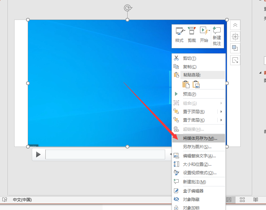Screen dimensions: 266x210
Task: Click the spell check book icon in status bar
Action: pyautogui.click(x=5, y=200)
